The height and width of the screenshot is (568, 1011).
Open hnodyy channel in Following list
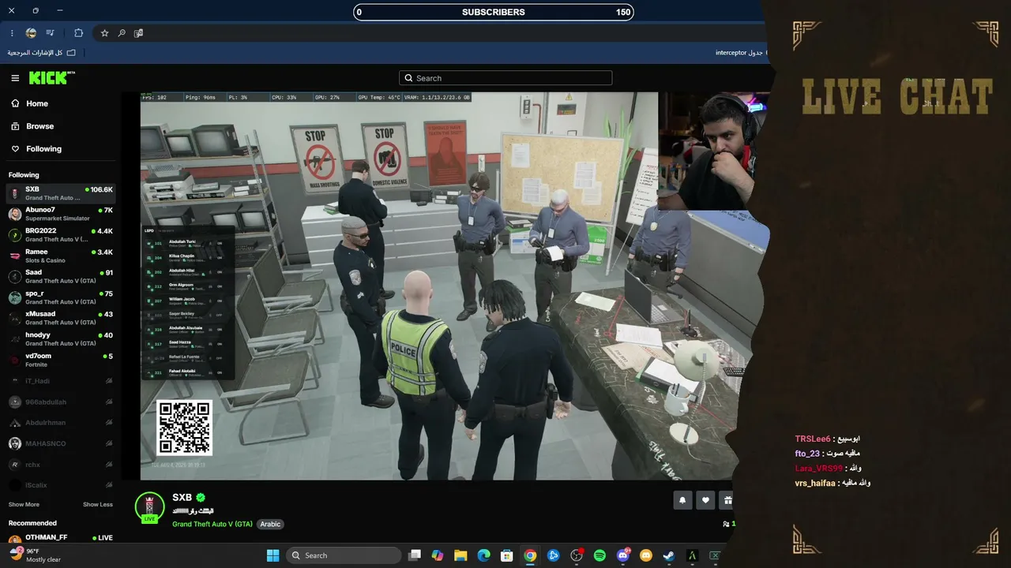(61, 338)
